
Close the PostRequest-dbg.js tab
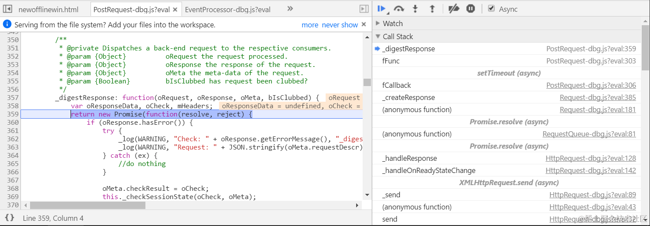pyautogui.click(x=175, y=9)
